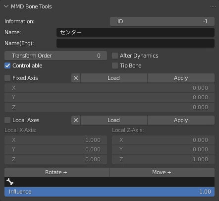The height and width of the screenshot is (201, 219).
Task: Click the Fixed Axis X value field
Action: tap(109, 88)
